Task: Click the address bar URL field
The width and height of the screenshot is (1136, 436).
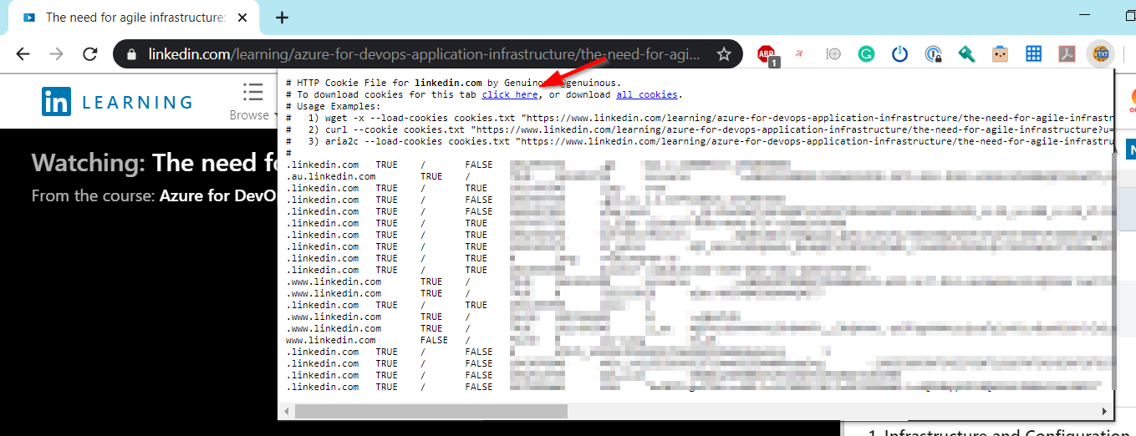Action: pyautogui.click(x=418, y=54)
